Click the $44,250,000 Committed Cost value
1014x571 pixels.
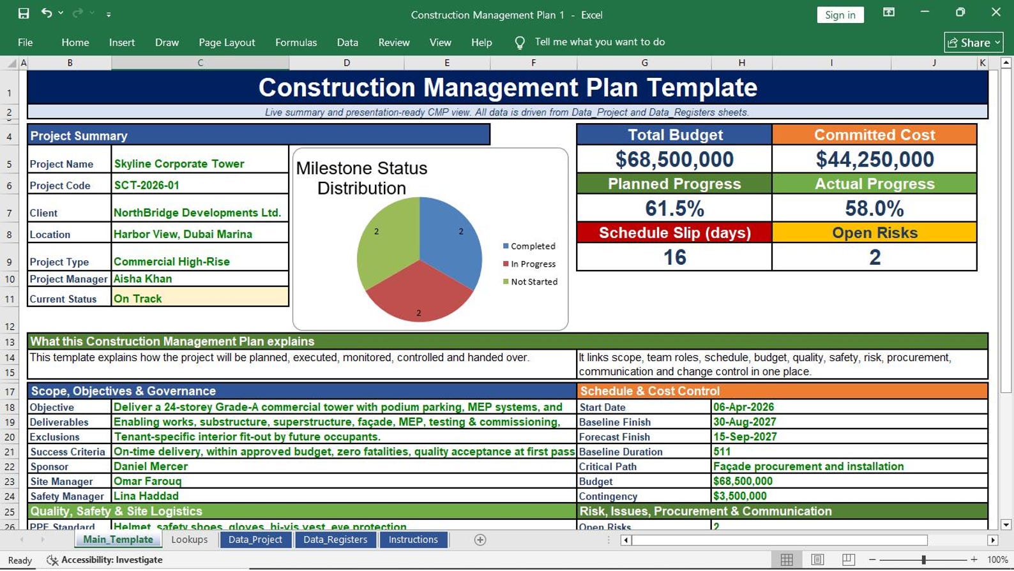(x=874, y=159)
